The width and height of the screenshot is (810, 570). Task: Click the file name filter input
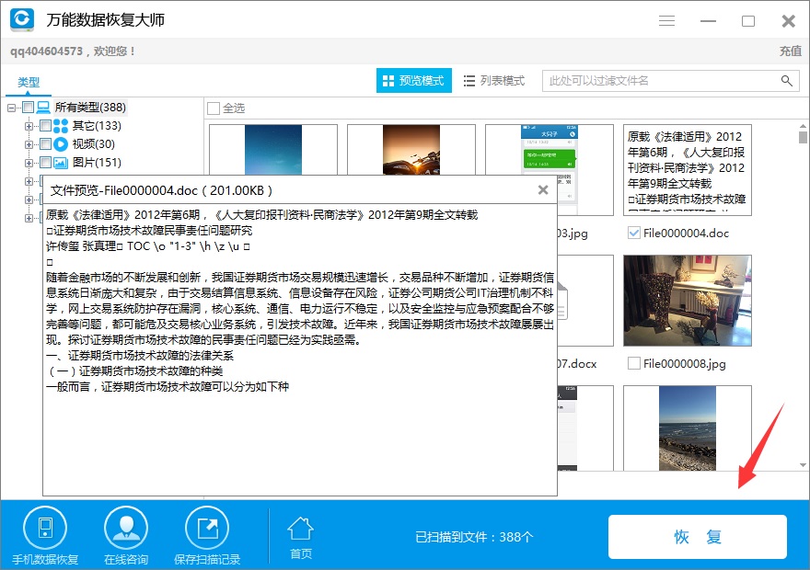click(661, 81)
